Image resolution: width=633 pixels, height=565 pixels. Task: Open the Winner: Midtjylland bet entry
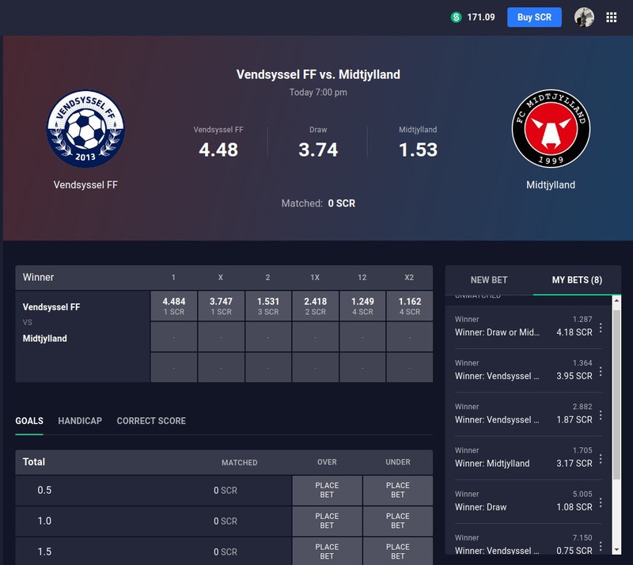coord(523,457)
